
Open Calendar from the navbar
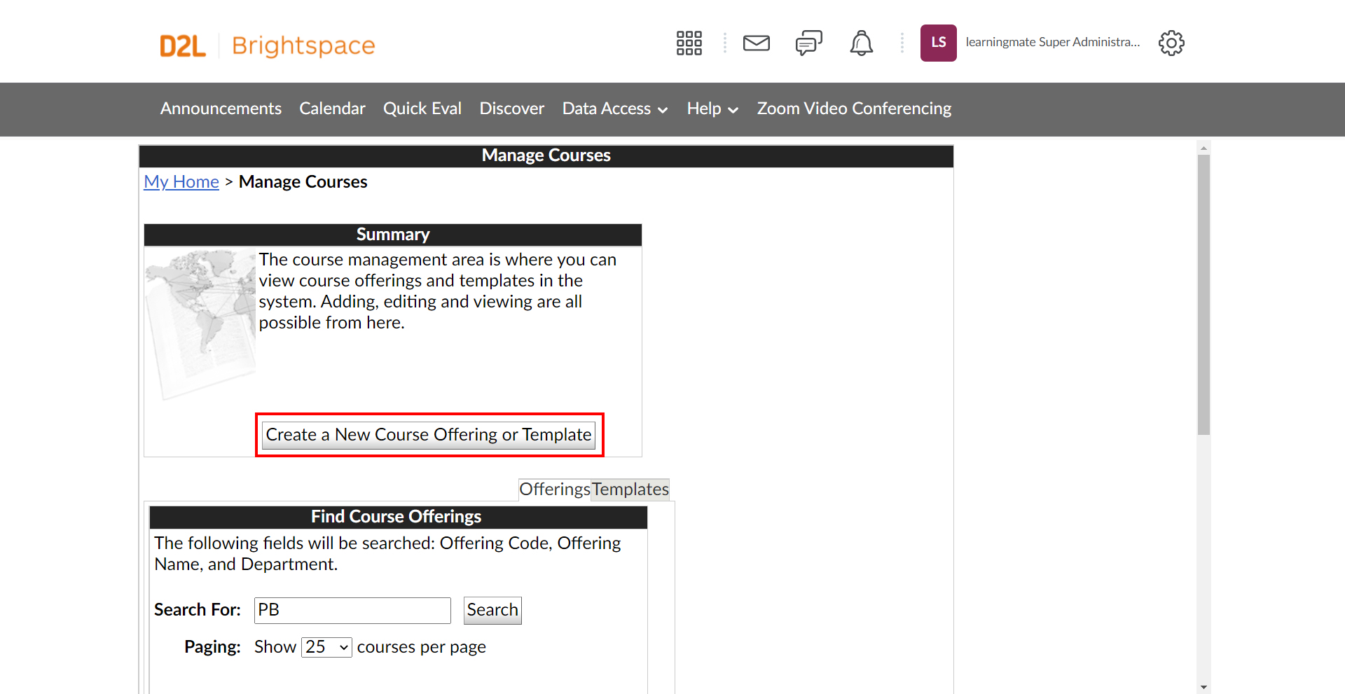coord(332,109)
